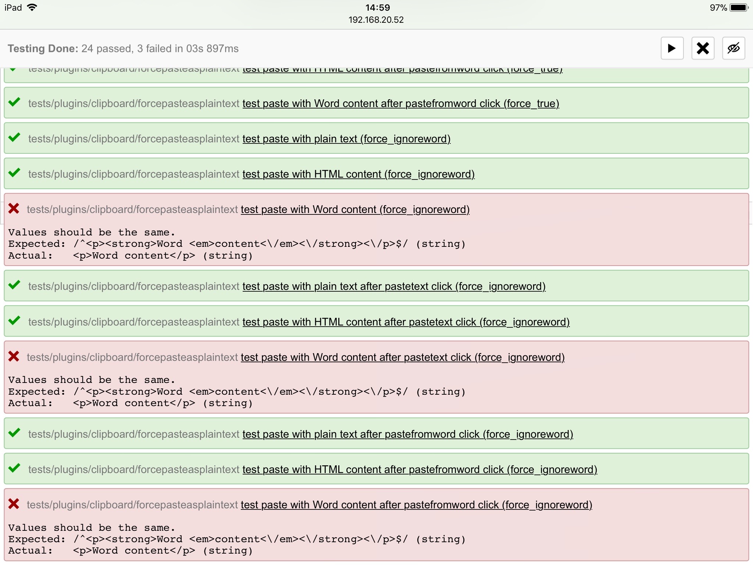753x565 pixels.
Task: Open the plain text after pastetext click test link
Action: coord(393,286)
